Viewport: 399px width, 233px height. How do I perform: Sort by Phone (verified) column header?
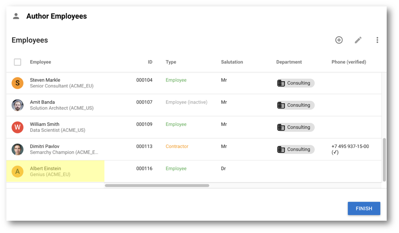click(x=349, y=62)
